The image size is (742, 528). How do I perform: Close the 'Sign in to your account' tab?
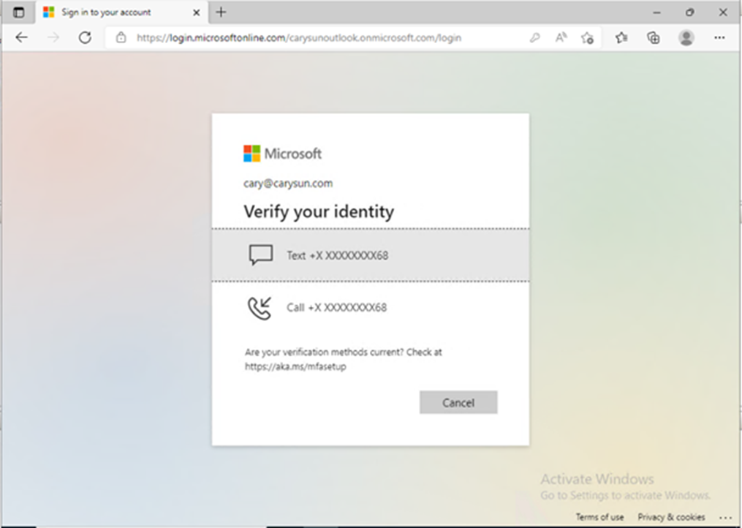197,12
